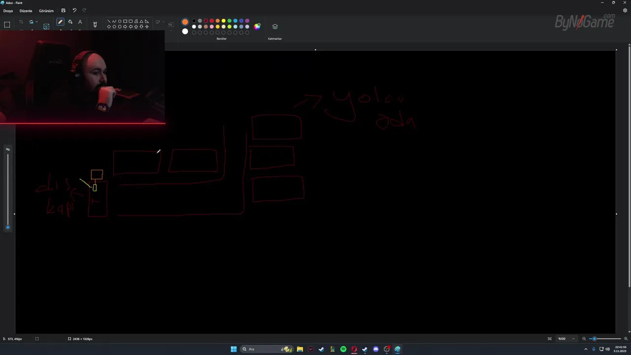Click the taskbar Ara search box
This screenshot has height=355, width=631.
pyautogui.click(x=268, y=349)
